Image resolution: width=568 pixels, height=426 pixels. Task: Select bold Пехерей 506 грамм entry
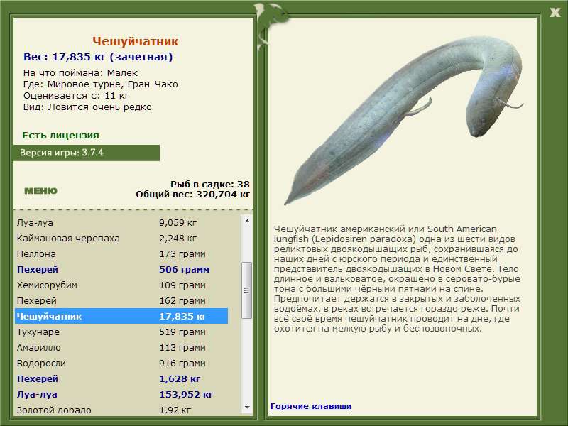click(121, 270)
